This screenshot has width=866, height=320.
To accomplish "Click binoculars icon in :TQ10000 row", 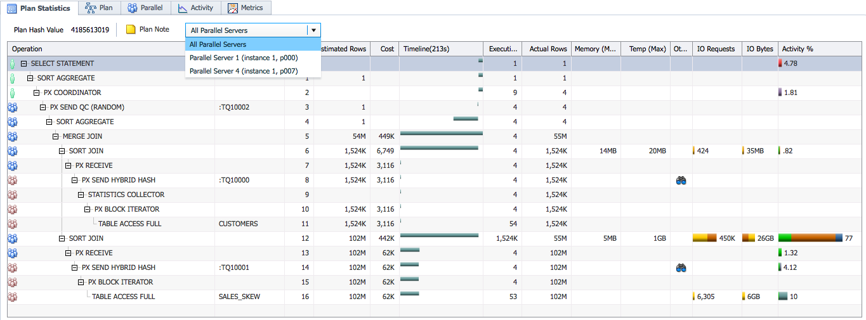I will click(681, 180).
